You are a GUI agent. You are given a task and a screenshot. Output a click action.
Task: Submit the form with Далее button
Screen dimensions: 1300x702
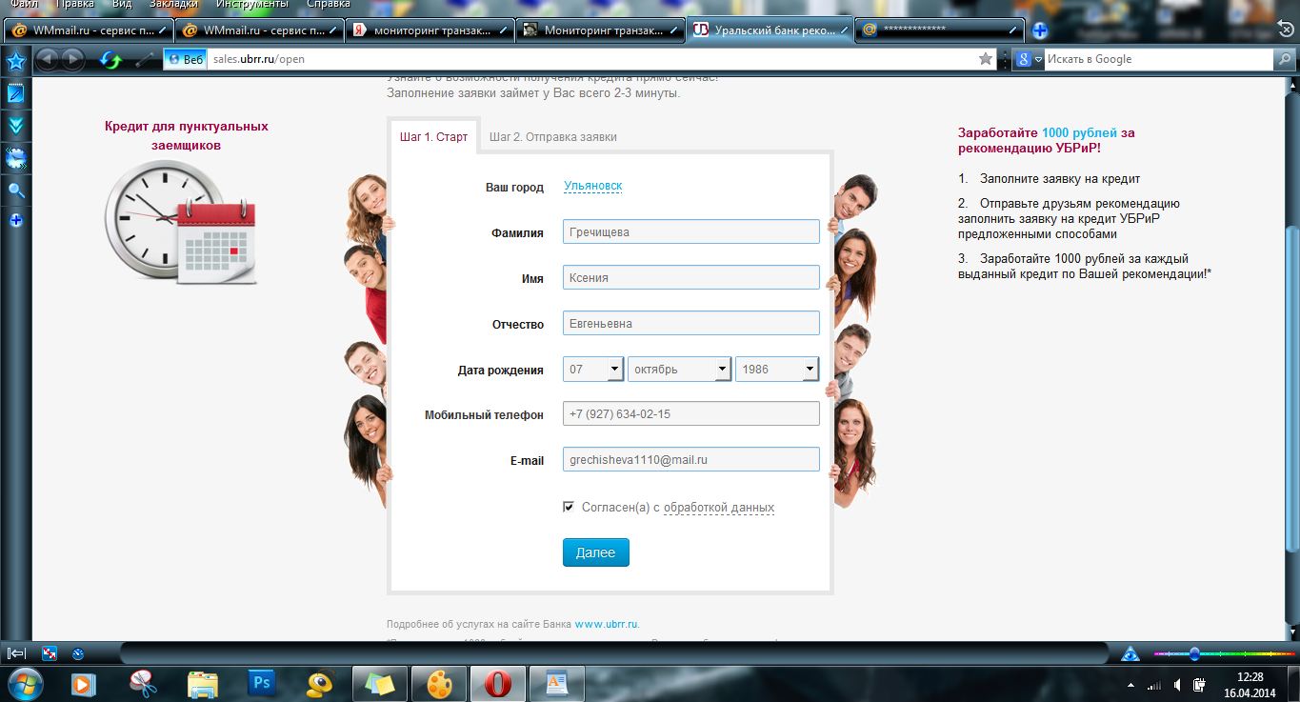(x=596, y=552)
